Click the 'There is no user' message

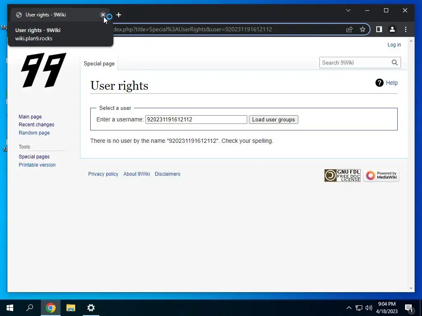pyautogui.click(x=182, y=141)
